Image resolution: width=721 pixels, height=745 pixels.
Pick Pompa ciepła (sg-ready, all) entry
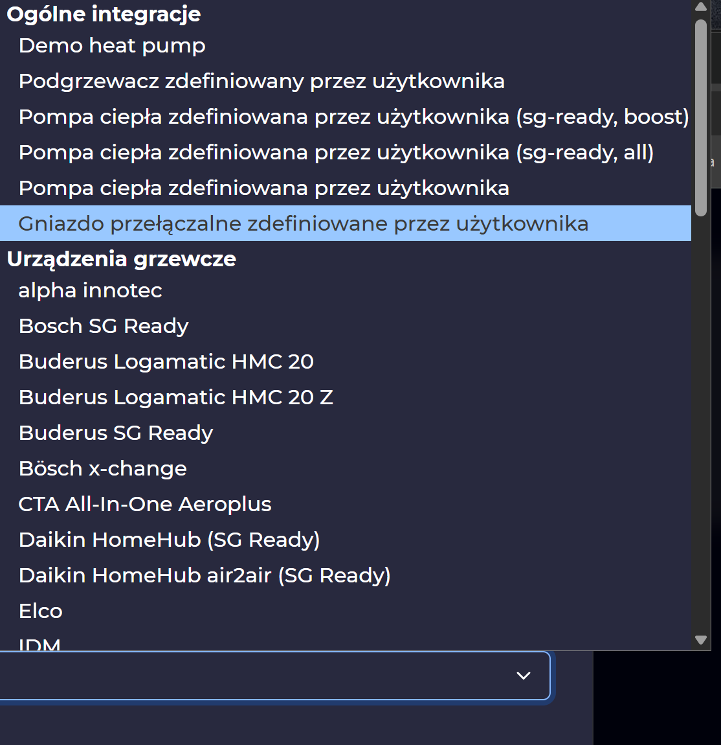[x=336, y=153]
